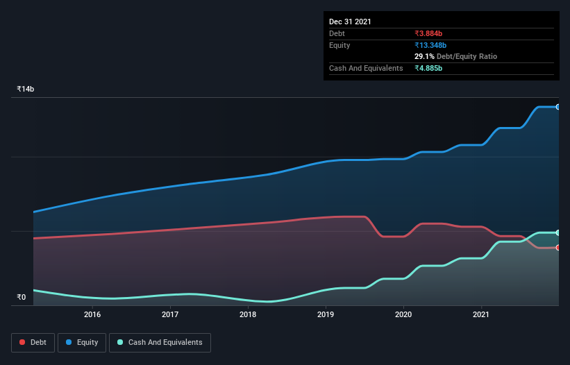Click the 2021 x-axis label
570x365 pixels.
(481, 314)
